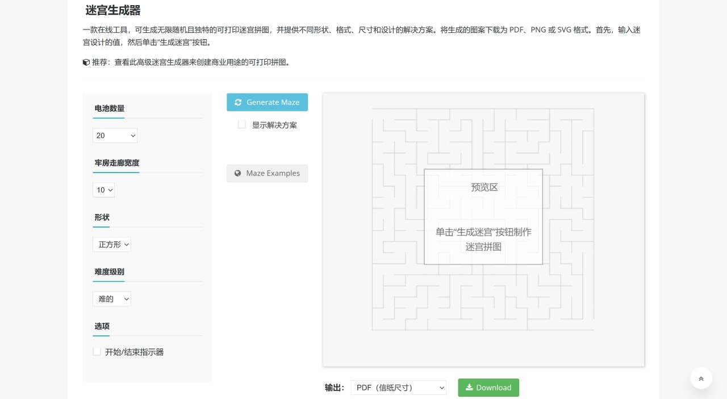Click the 预览区 preview box
Viewport: 727px width, 399px height.
pyautogui.click(x=483, y=217)
